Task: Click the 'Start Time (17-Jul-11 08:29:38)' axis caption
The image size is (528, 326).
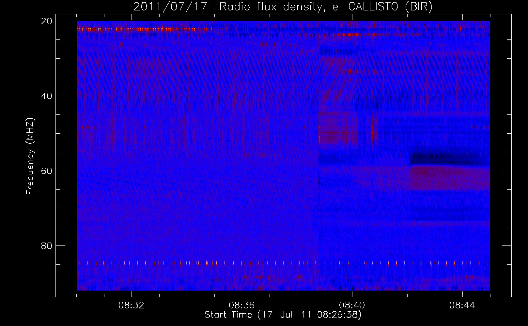Action: pyautogui.click(x=283, y=315)
